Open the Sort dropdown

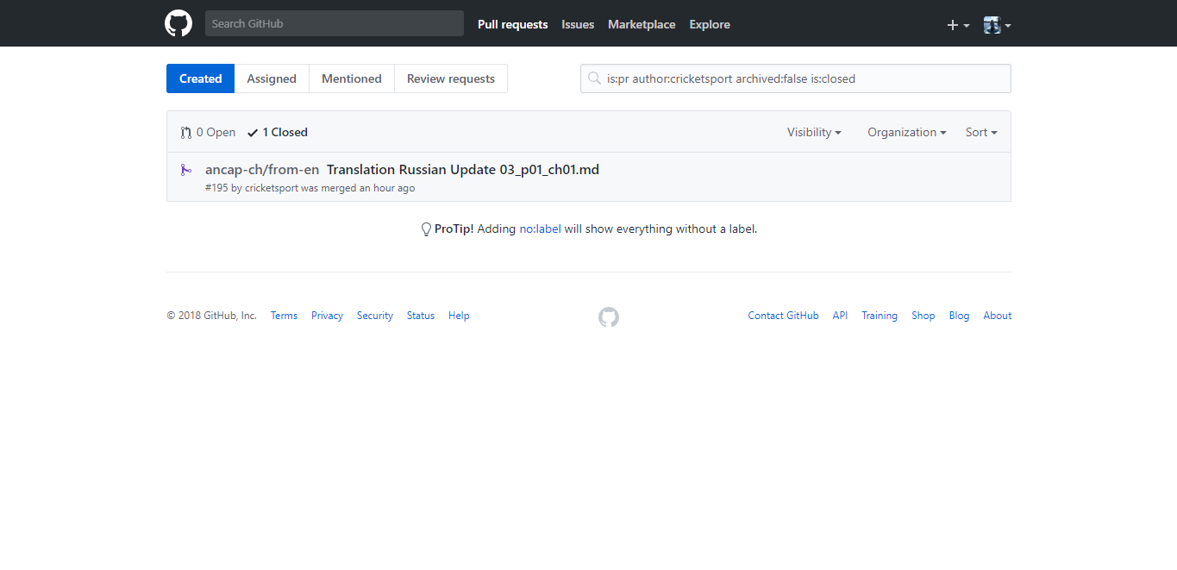pos(981,132)
